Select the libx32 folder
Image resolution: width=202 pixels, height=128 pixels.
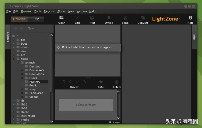tap(25, 112)
